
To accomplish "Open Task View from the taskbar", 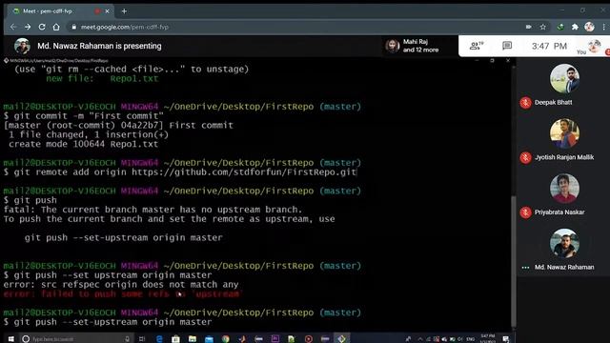I will click(142, 339).
